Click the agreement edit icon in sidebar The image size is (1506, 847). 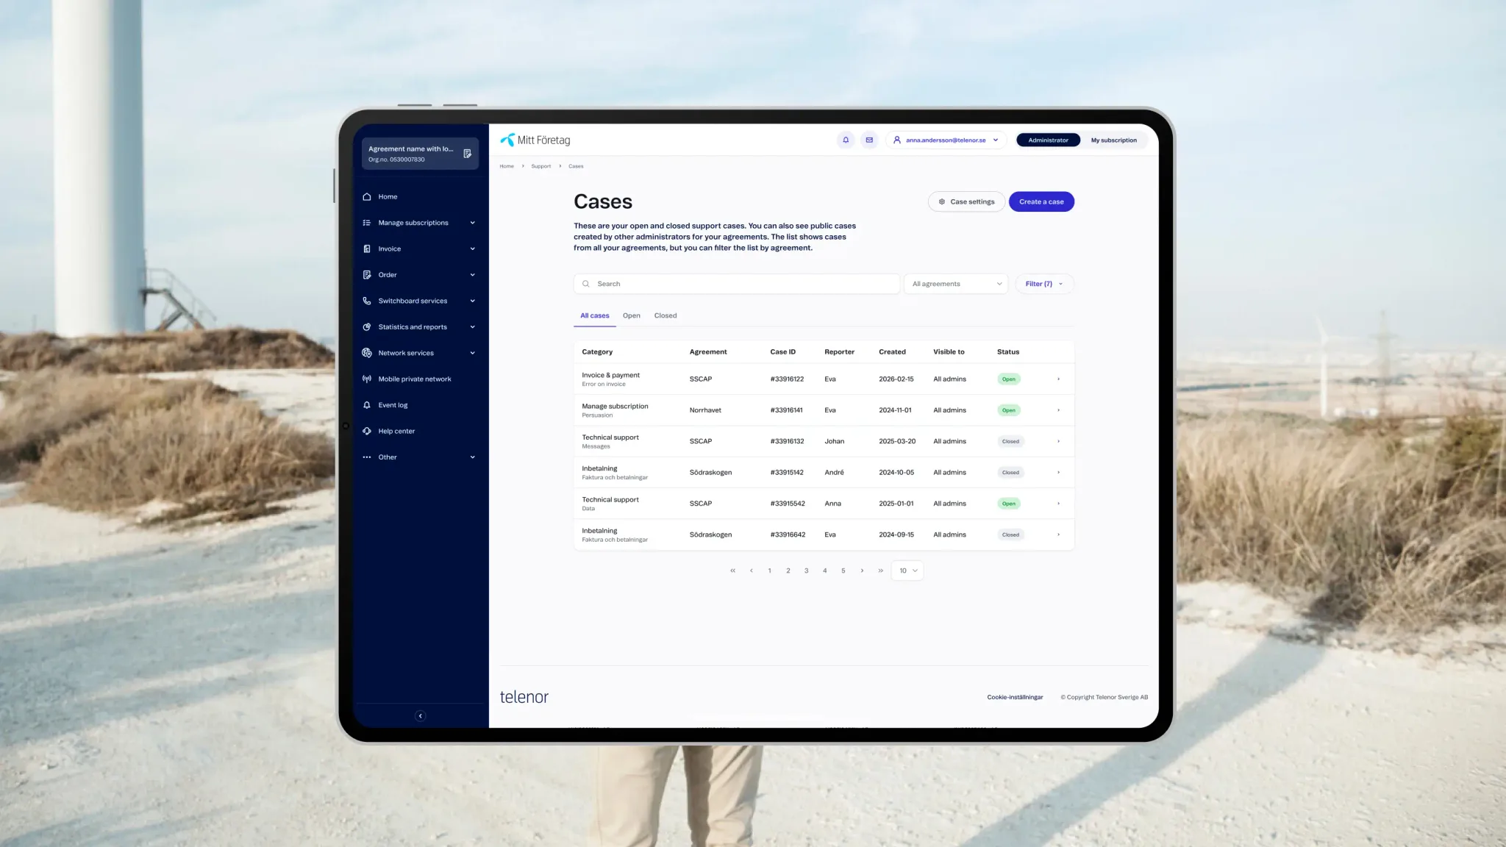pos(467,154)
